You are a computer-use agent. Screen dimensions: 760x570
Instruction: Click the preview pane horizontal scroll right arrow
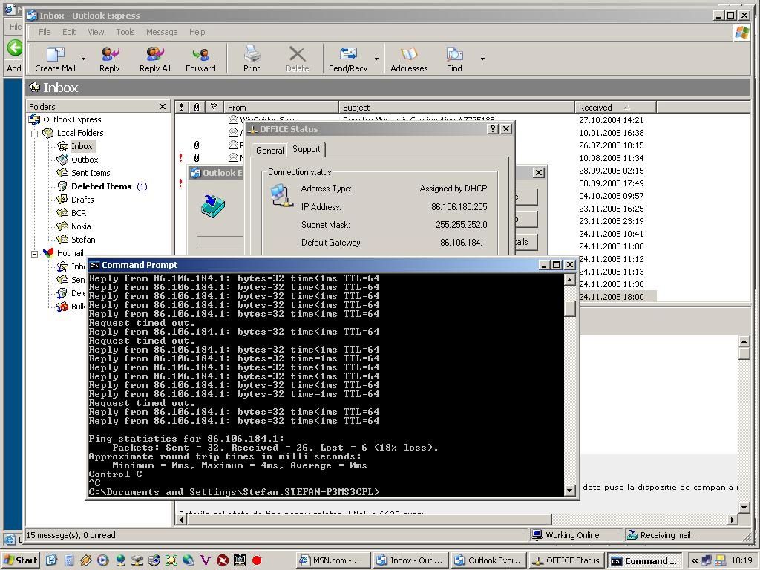point(733,520)
